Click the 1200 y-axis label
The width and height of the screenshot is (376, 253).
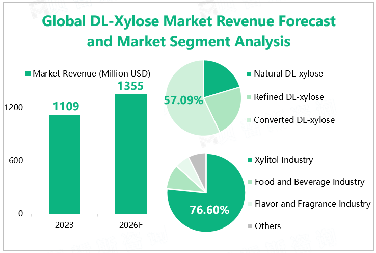click(14, 108)
